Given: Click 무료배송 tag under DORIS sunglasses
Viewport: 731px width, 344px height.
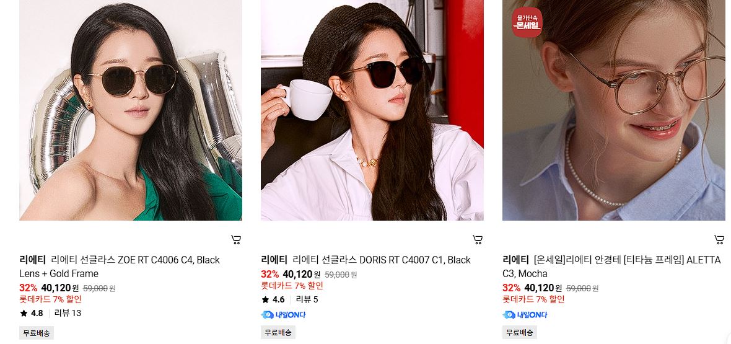Looking at the screenshot, I should pos(278,333).
